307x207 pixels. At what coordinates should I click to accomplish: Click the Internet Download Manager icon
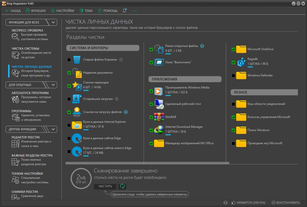pos(159,130)
